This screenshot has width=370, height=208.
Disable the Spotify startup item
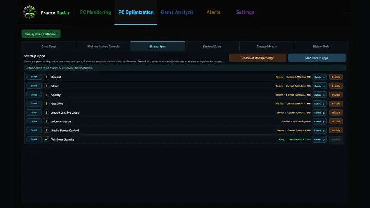point(336,95)
